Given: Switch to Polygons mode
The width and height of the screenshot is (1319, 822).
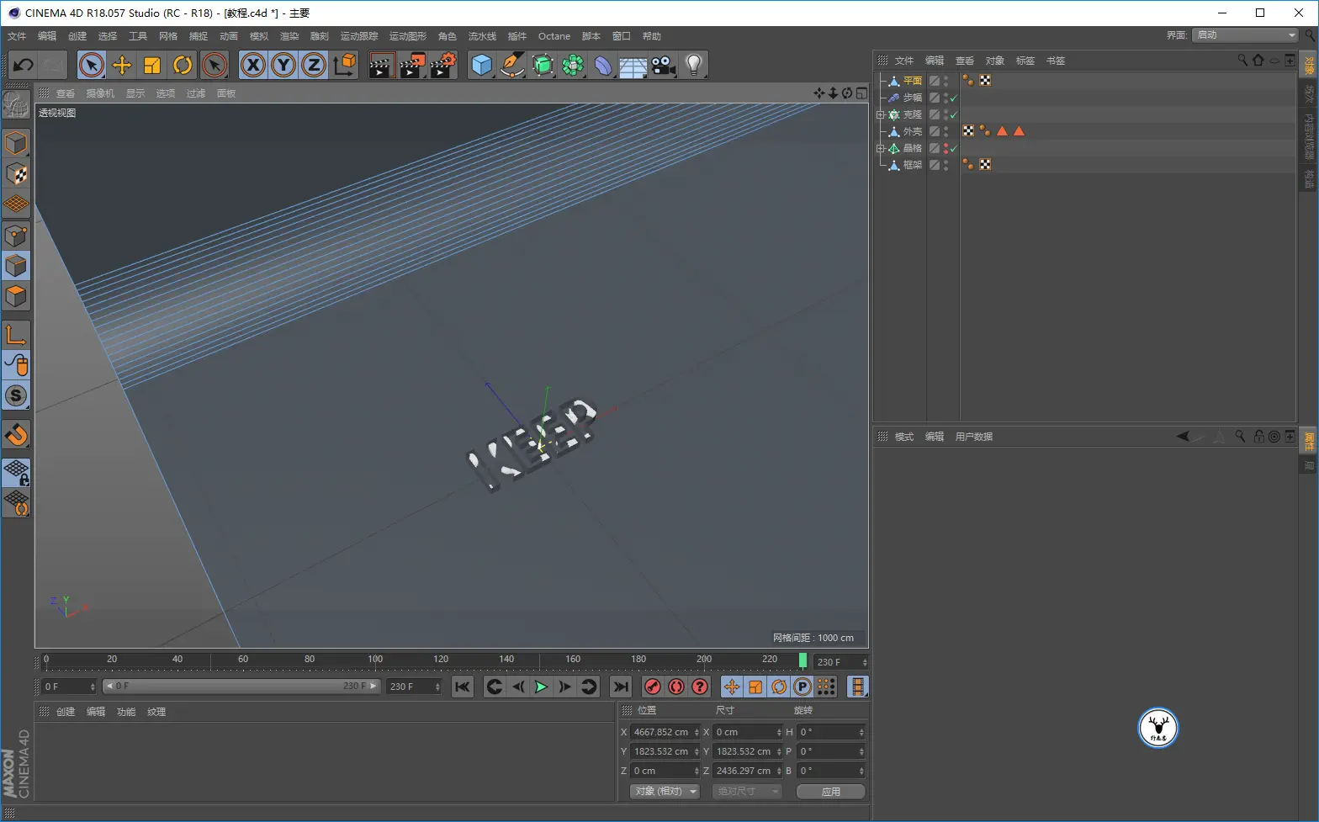Looking at the screenshot, I should click(16, 297).
